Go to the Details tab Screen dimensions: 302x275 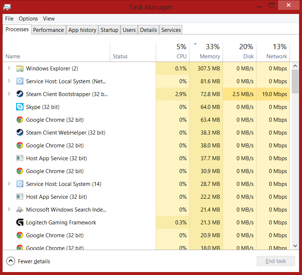pos(148,30)
